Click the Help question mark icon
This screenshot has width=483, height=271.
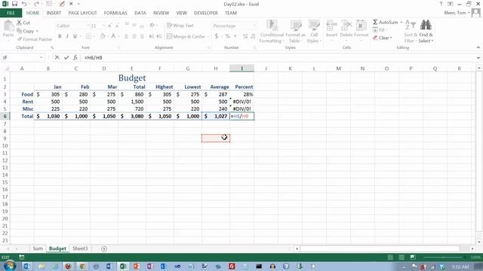click(441, 4)
